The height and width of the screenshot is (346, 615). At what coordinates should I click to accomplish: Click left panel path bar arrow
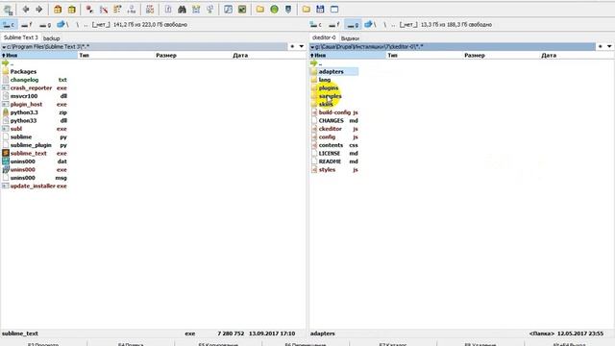point(4,47)
